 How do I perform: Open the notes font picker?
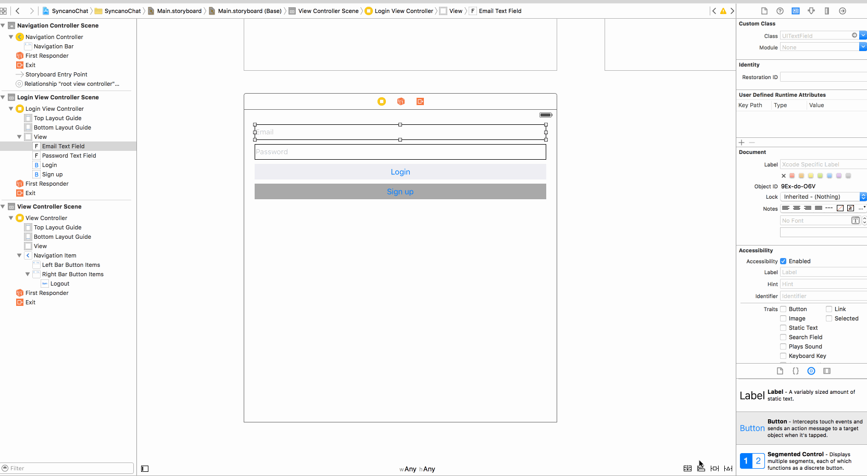coord(855,221)
